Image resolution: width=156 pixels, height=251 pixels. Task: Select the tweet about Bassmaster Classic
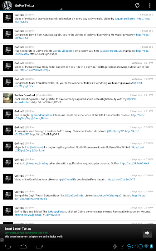pos(78,116)
